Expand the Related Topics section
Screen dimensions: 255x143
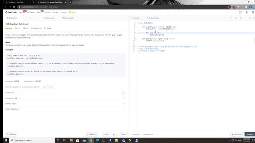coord(65,103)
